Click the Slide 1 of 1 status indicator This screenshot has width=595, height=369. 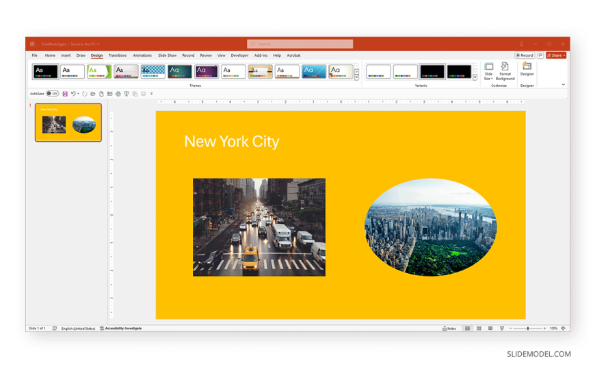click(37, 329)
